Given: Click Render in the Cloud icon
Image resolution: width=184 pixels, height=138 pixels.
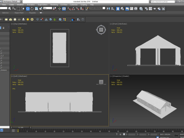Looking at the screenshot, I should point(159,8).
